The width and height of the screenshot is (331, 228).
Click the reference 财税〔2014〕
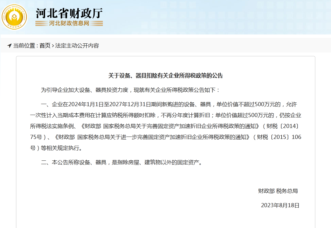282,126
